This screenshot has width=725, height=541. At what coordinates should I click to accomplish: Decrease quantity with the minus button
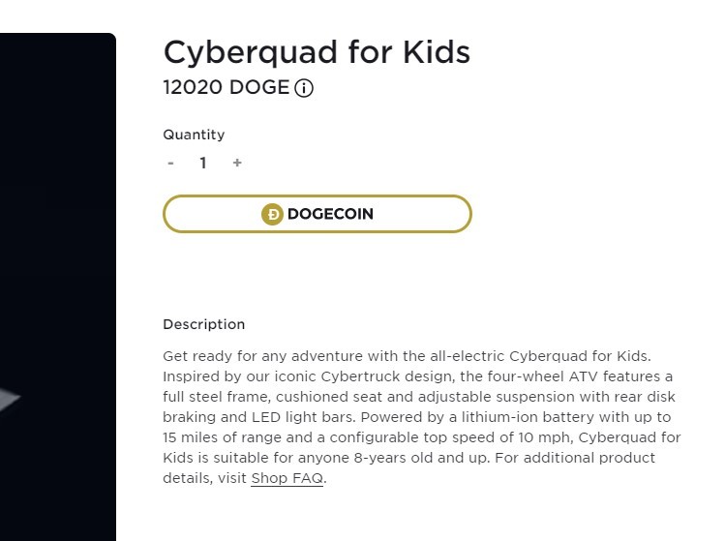170,163
